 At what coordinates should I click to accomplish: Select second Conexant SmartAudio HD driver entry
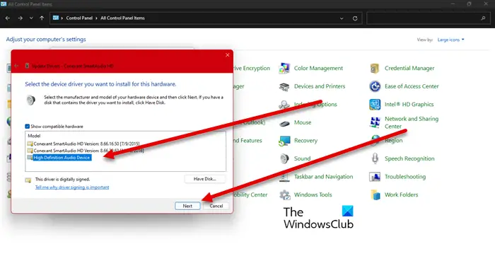click(x=88, y=151)
